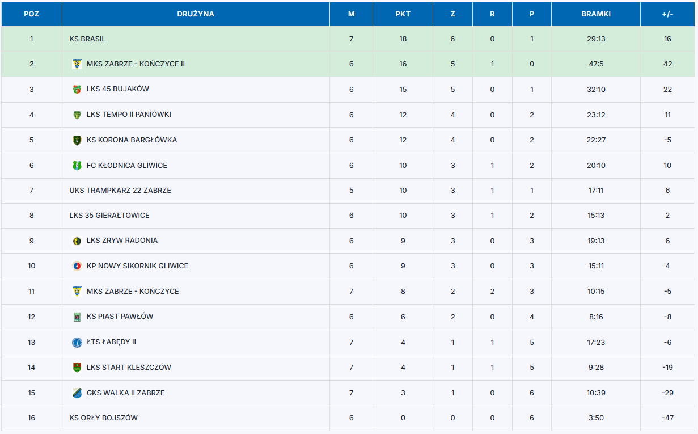Click the MKS Zabrze - Kończyce team name
Image resolution: width=698 pixels, height=434 pixels.
[x=133, y=292]
